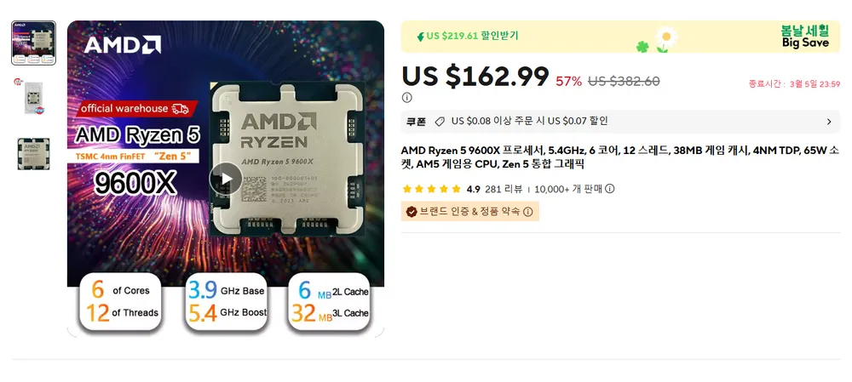Select the third CPU chip thumbnail
The image size is (852, 382).
34,154
